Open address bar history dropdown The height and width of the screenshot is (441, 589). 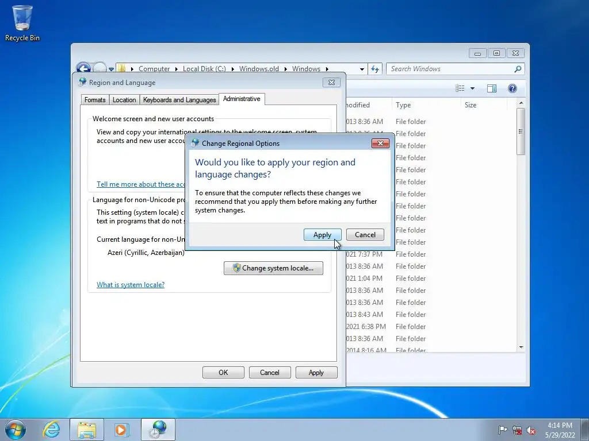pyautogui.click(x=362, y=69)
